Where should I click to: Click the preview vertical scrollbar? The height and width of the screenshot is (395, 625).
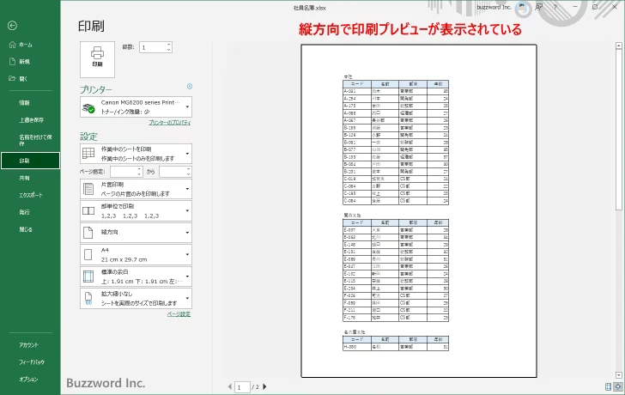click(x=619, y=130)
